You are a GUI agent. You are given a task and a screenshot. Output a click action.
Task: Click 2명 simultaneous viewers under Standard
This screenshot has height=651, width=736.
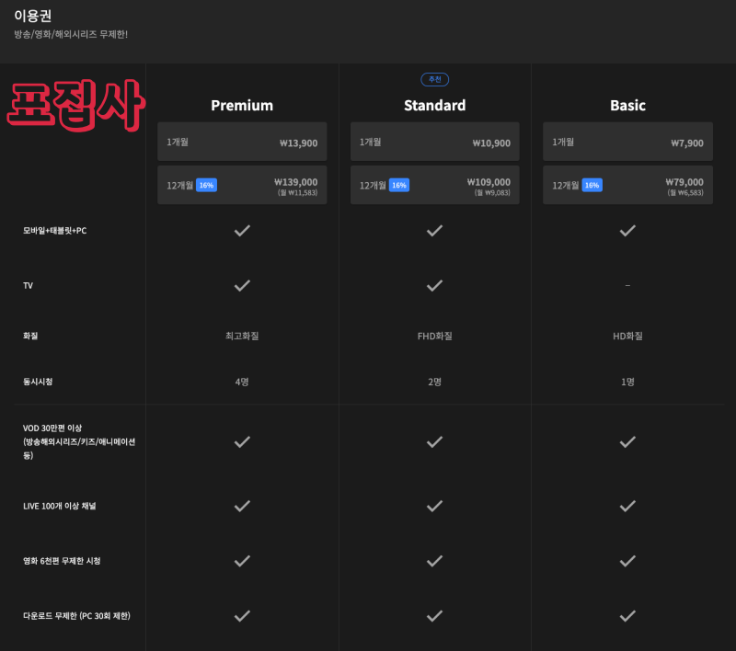pos(434,382)
